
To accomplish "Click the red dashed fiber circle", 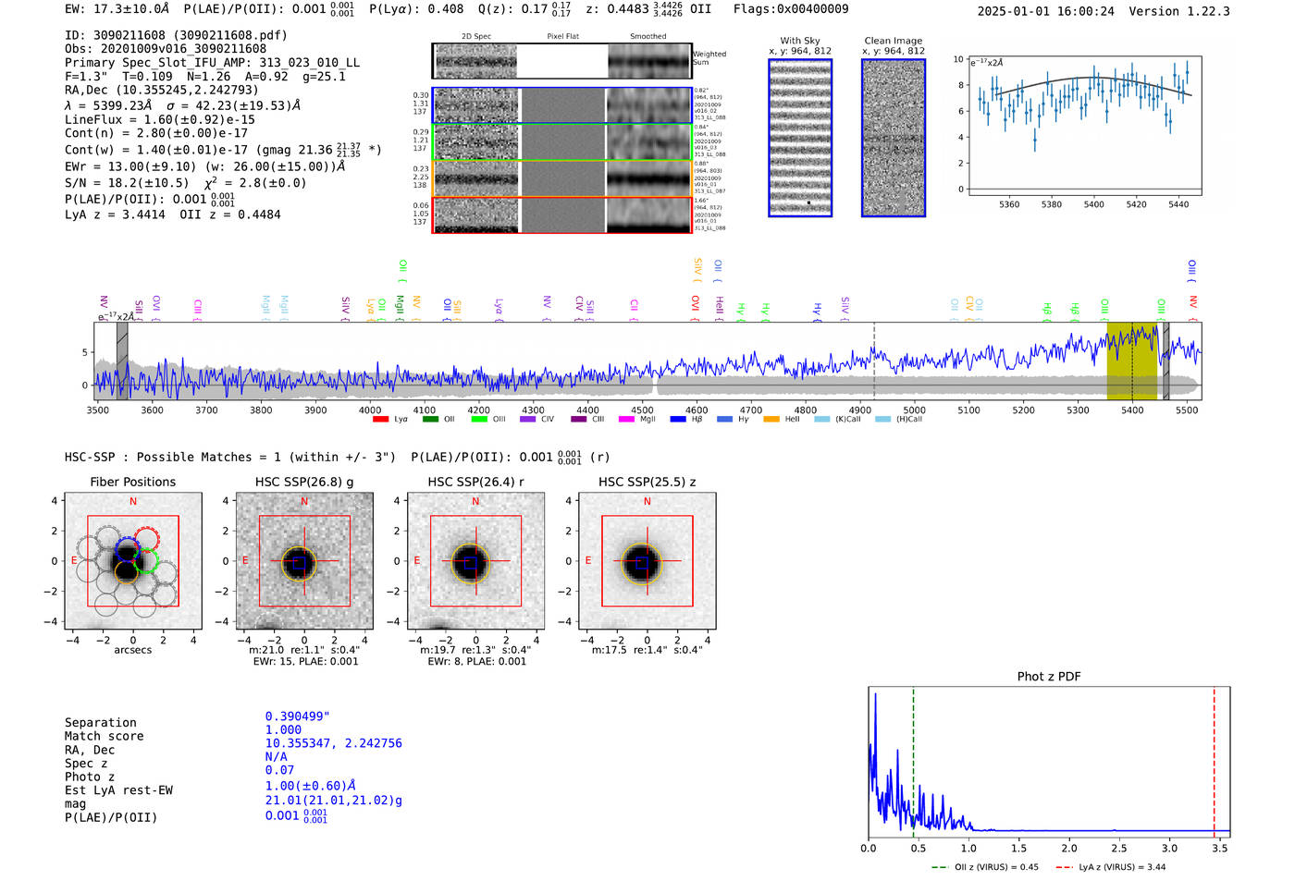I will [147, 539].
